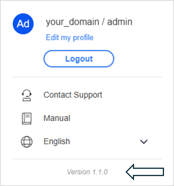Expand the English language chevron

point(144,142)
